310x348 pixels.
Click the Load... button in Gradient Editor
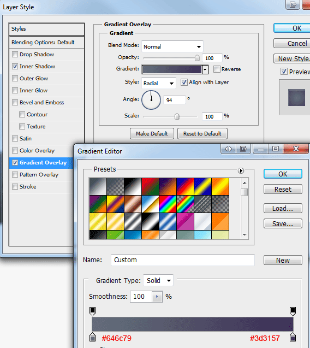(x=283, y=209)
